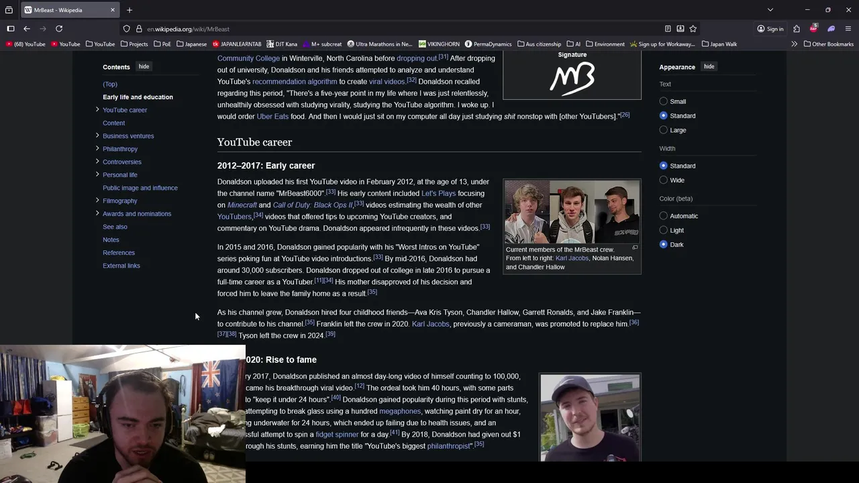Select Large text size
This screenshot has width=859, height=483.
point(664,130)
